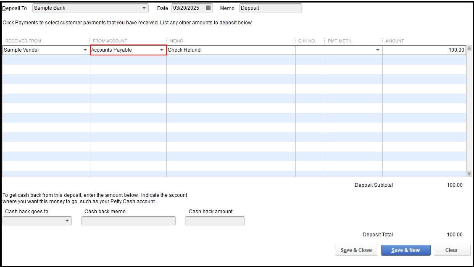474x267 pixels.
Task: Select the Date input field
Action: click(187, 8)
